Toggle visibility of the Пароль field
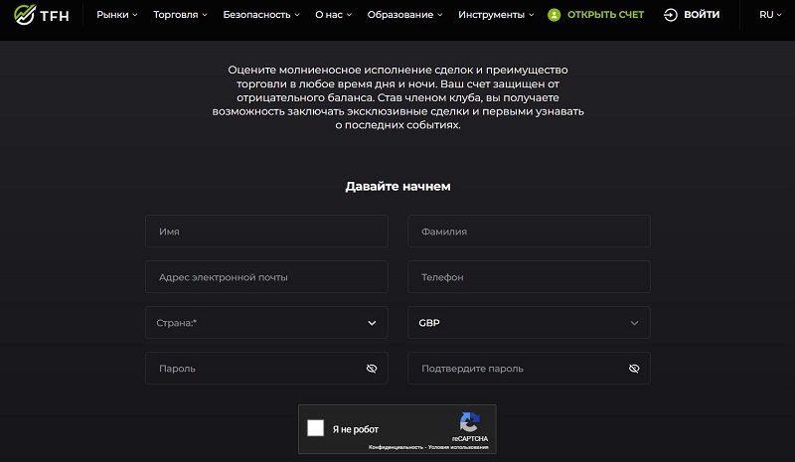 click(372, 369)
